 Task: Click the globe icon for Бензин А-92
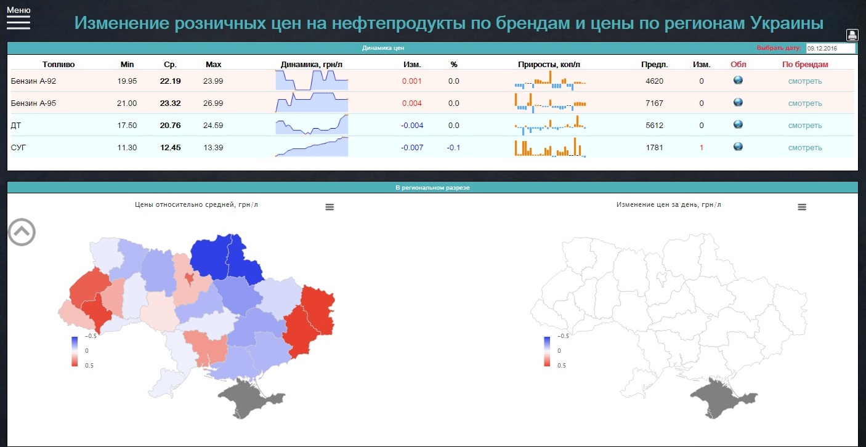(x=738, y=80)
